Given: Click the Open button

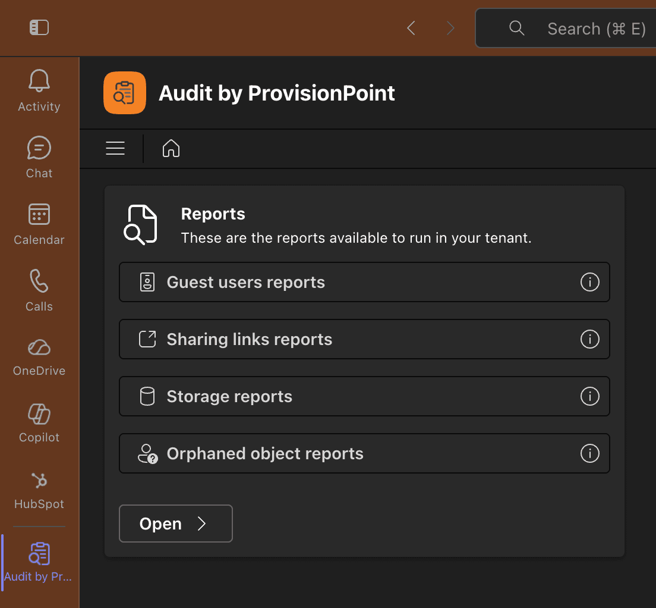Looking at the screenshot, I should click(176, 524).
